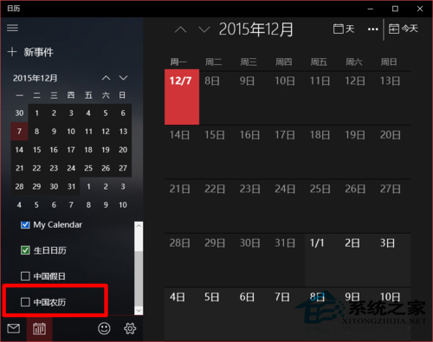Toggle 生日日历 checkbox
The image size is (433, 342).
(25, 250)
